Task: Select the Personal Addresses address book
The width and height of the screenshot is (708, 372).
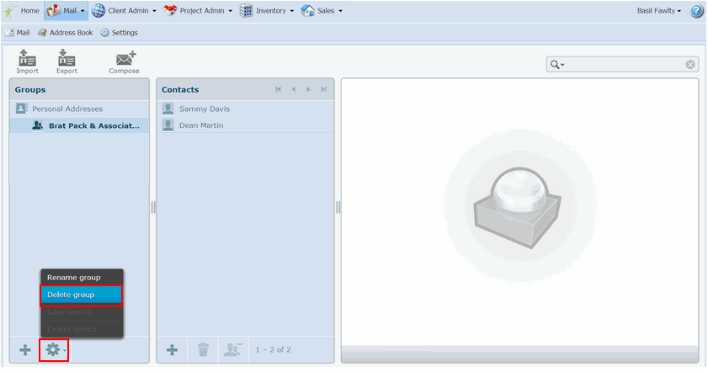Action: point(67,109)
